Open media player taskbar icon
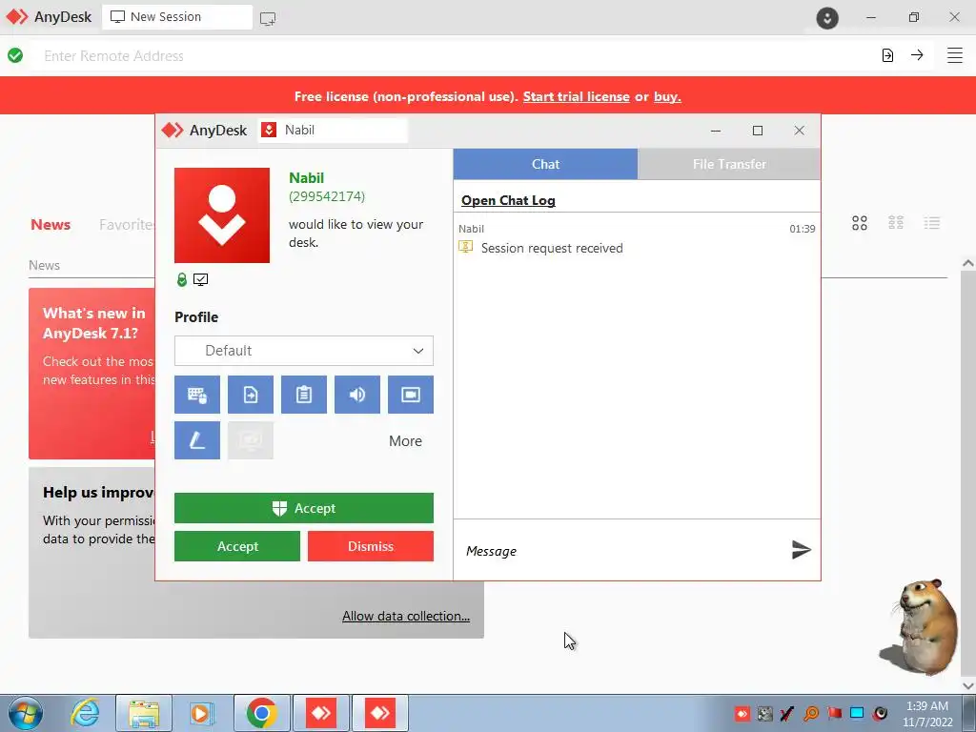 tap(201, 713)
